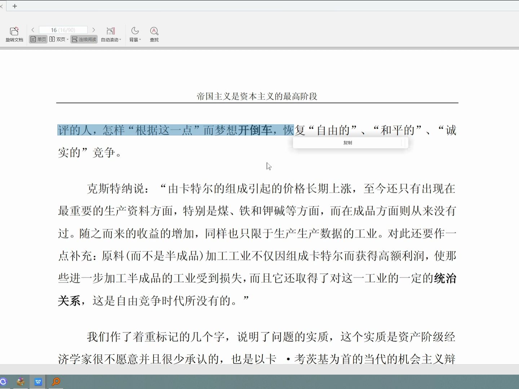Switch to 双页 double page view

click(x=57, y=39)
